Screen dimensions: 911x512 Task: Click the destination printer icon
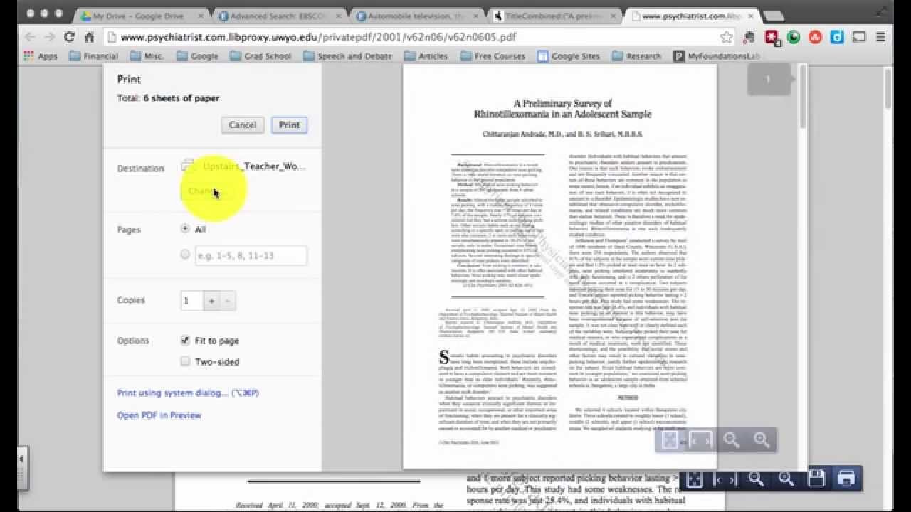point(188,166)
